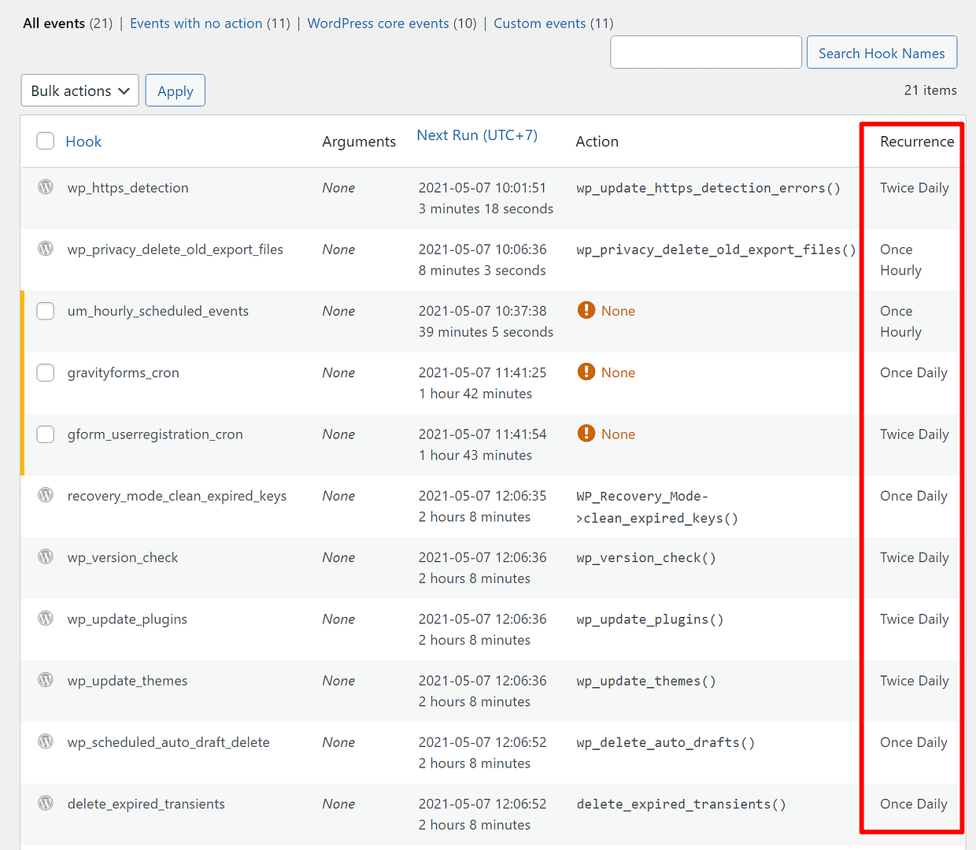Click the WordPress icon beside wp_version_check
Viewport: 976px width, 850px height.
pyautogui.click(x=45, y=556)
